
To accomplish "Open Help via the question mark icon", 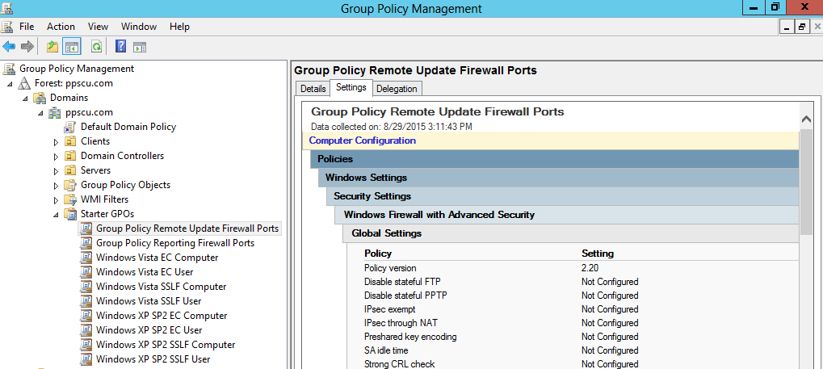I will pos(120,47).
